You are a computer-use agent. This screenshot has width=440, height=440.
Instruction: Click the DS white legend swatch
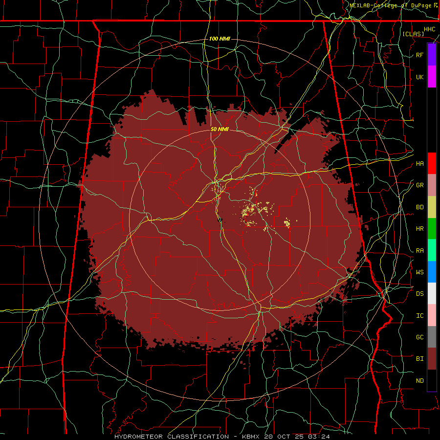(432, 293)
